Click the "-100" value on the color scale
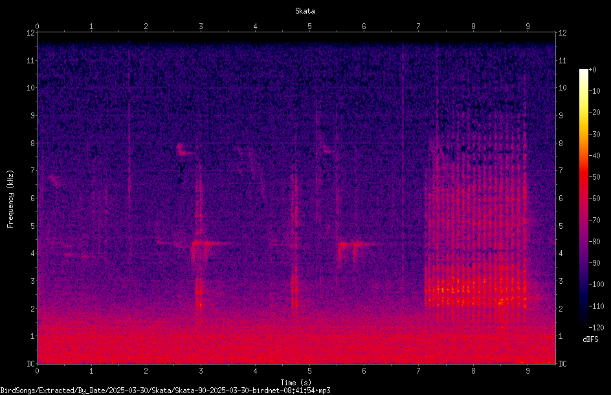Viewport: 611px width, 395px height. point(596,284)
